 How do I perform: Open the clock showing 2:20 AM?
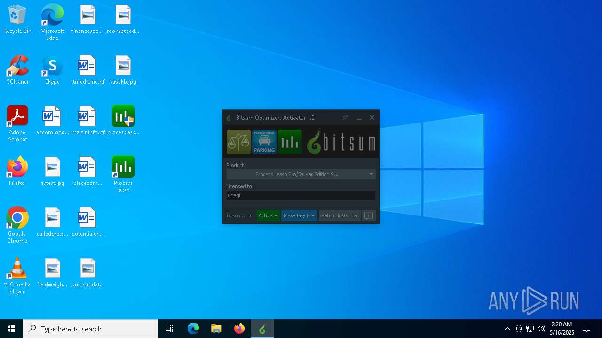[x=562, y=329]
